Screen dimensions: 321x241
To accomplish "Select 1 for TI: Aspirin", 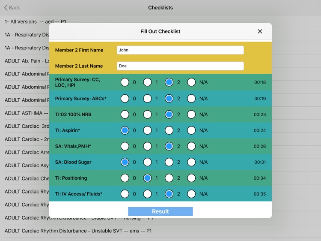I will pyautogui.click(x=147, y=130).
